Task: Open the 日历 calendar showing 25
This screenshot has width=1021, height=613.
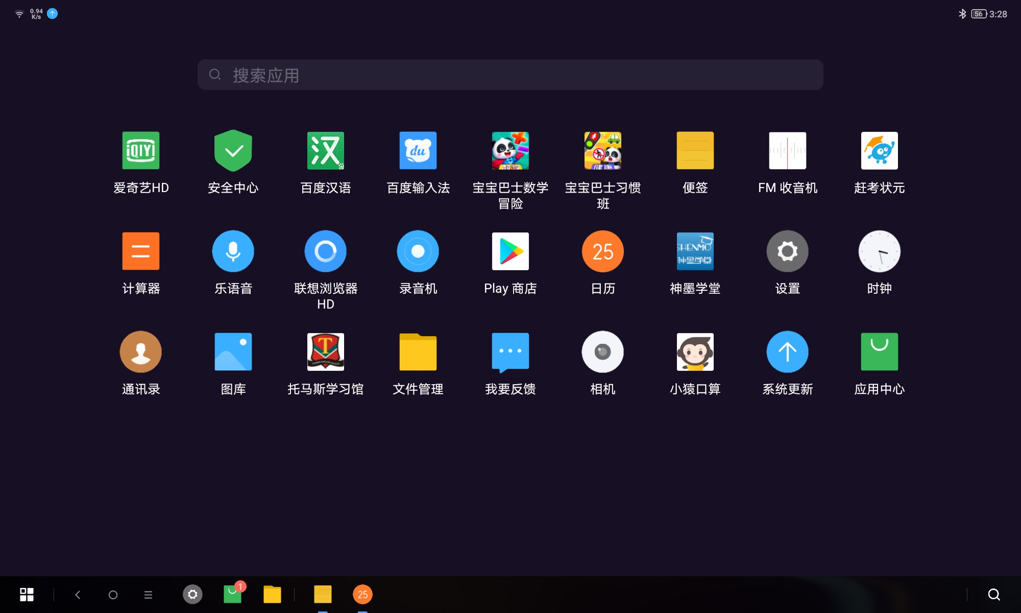Action: click(x=602, y=251)
